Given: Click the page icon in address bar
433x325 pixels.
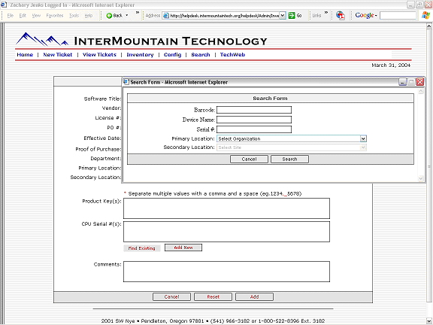Looking at the screenshot, I should pos(165,16).
